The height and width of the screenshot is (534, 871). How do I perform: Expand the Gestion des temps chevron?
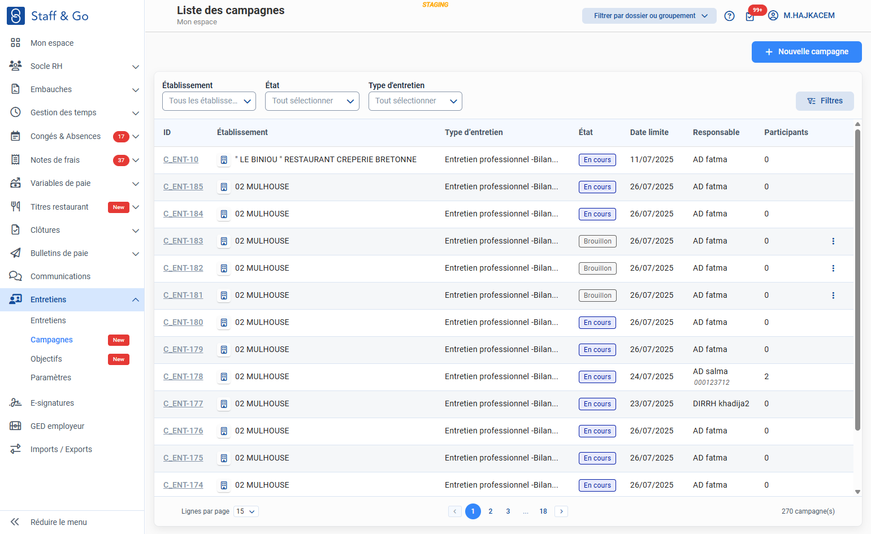coord(136,113)
